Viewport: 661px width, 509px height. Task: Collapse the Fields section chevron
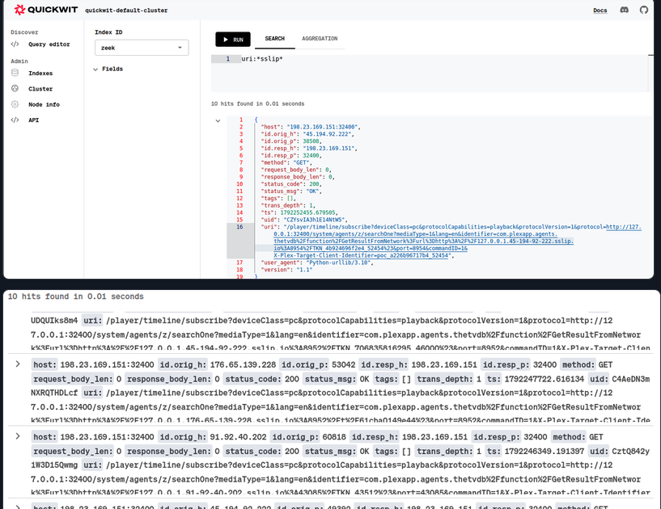pos(95,69)
